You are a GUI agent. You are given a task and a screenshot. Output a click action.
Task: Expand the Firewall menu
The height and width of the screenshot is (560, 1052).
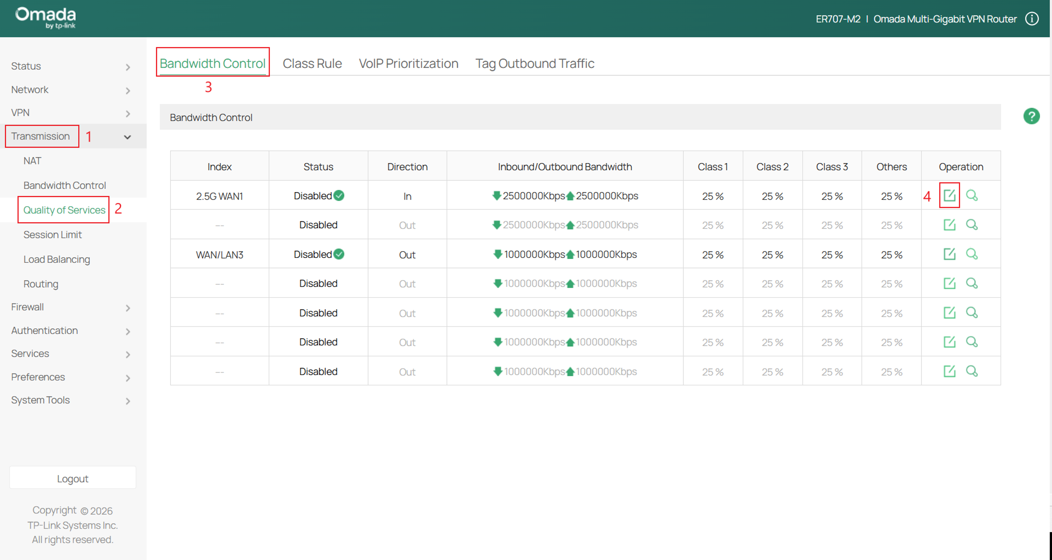73,307
